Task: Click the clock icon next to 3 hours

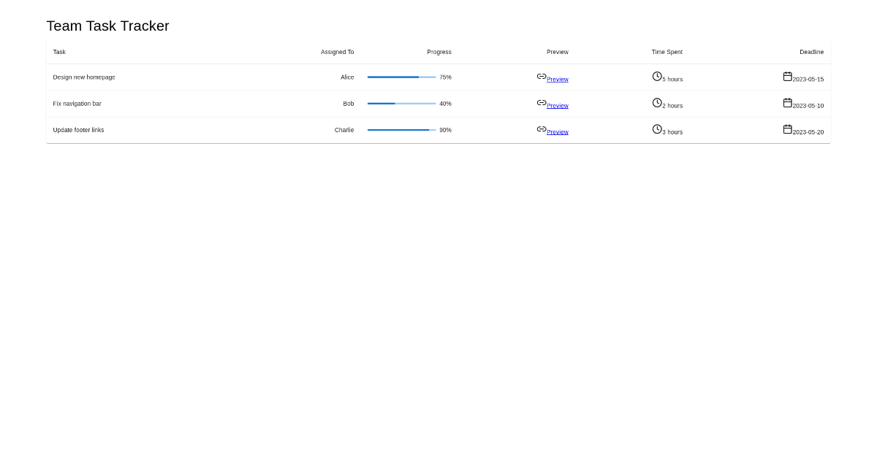Action: pos(657,129)
